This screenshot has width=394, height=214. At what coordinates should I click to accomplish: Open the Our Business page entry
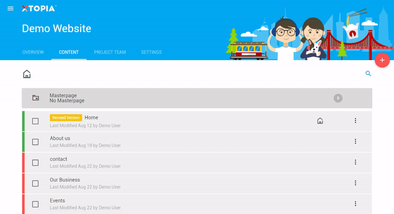click(65, 180)
